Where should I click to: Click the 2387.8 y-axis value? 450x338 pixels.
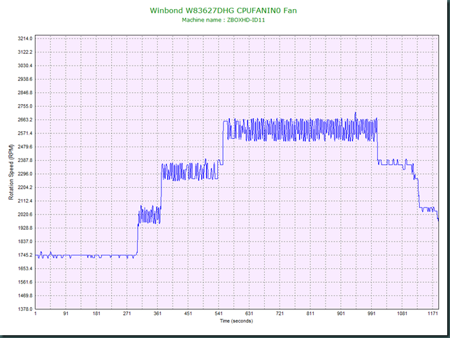pyautogui.click(x=25, y=160)
